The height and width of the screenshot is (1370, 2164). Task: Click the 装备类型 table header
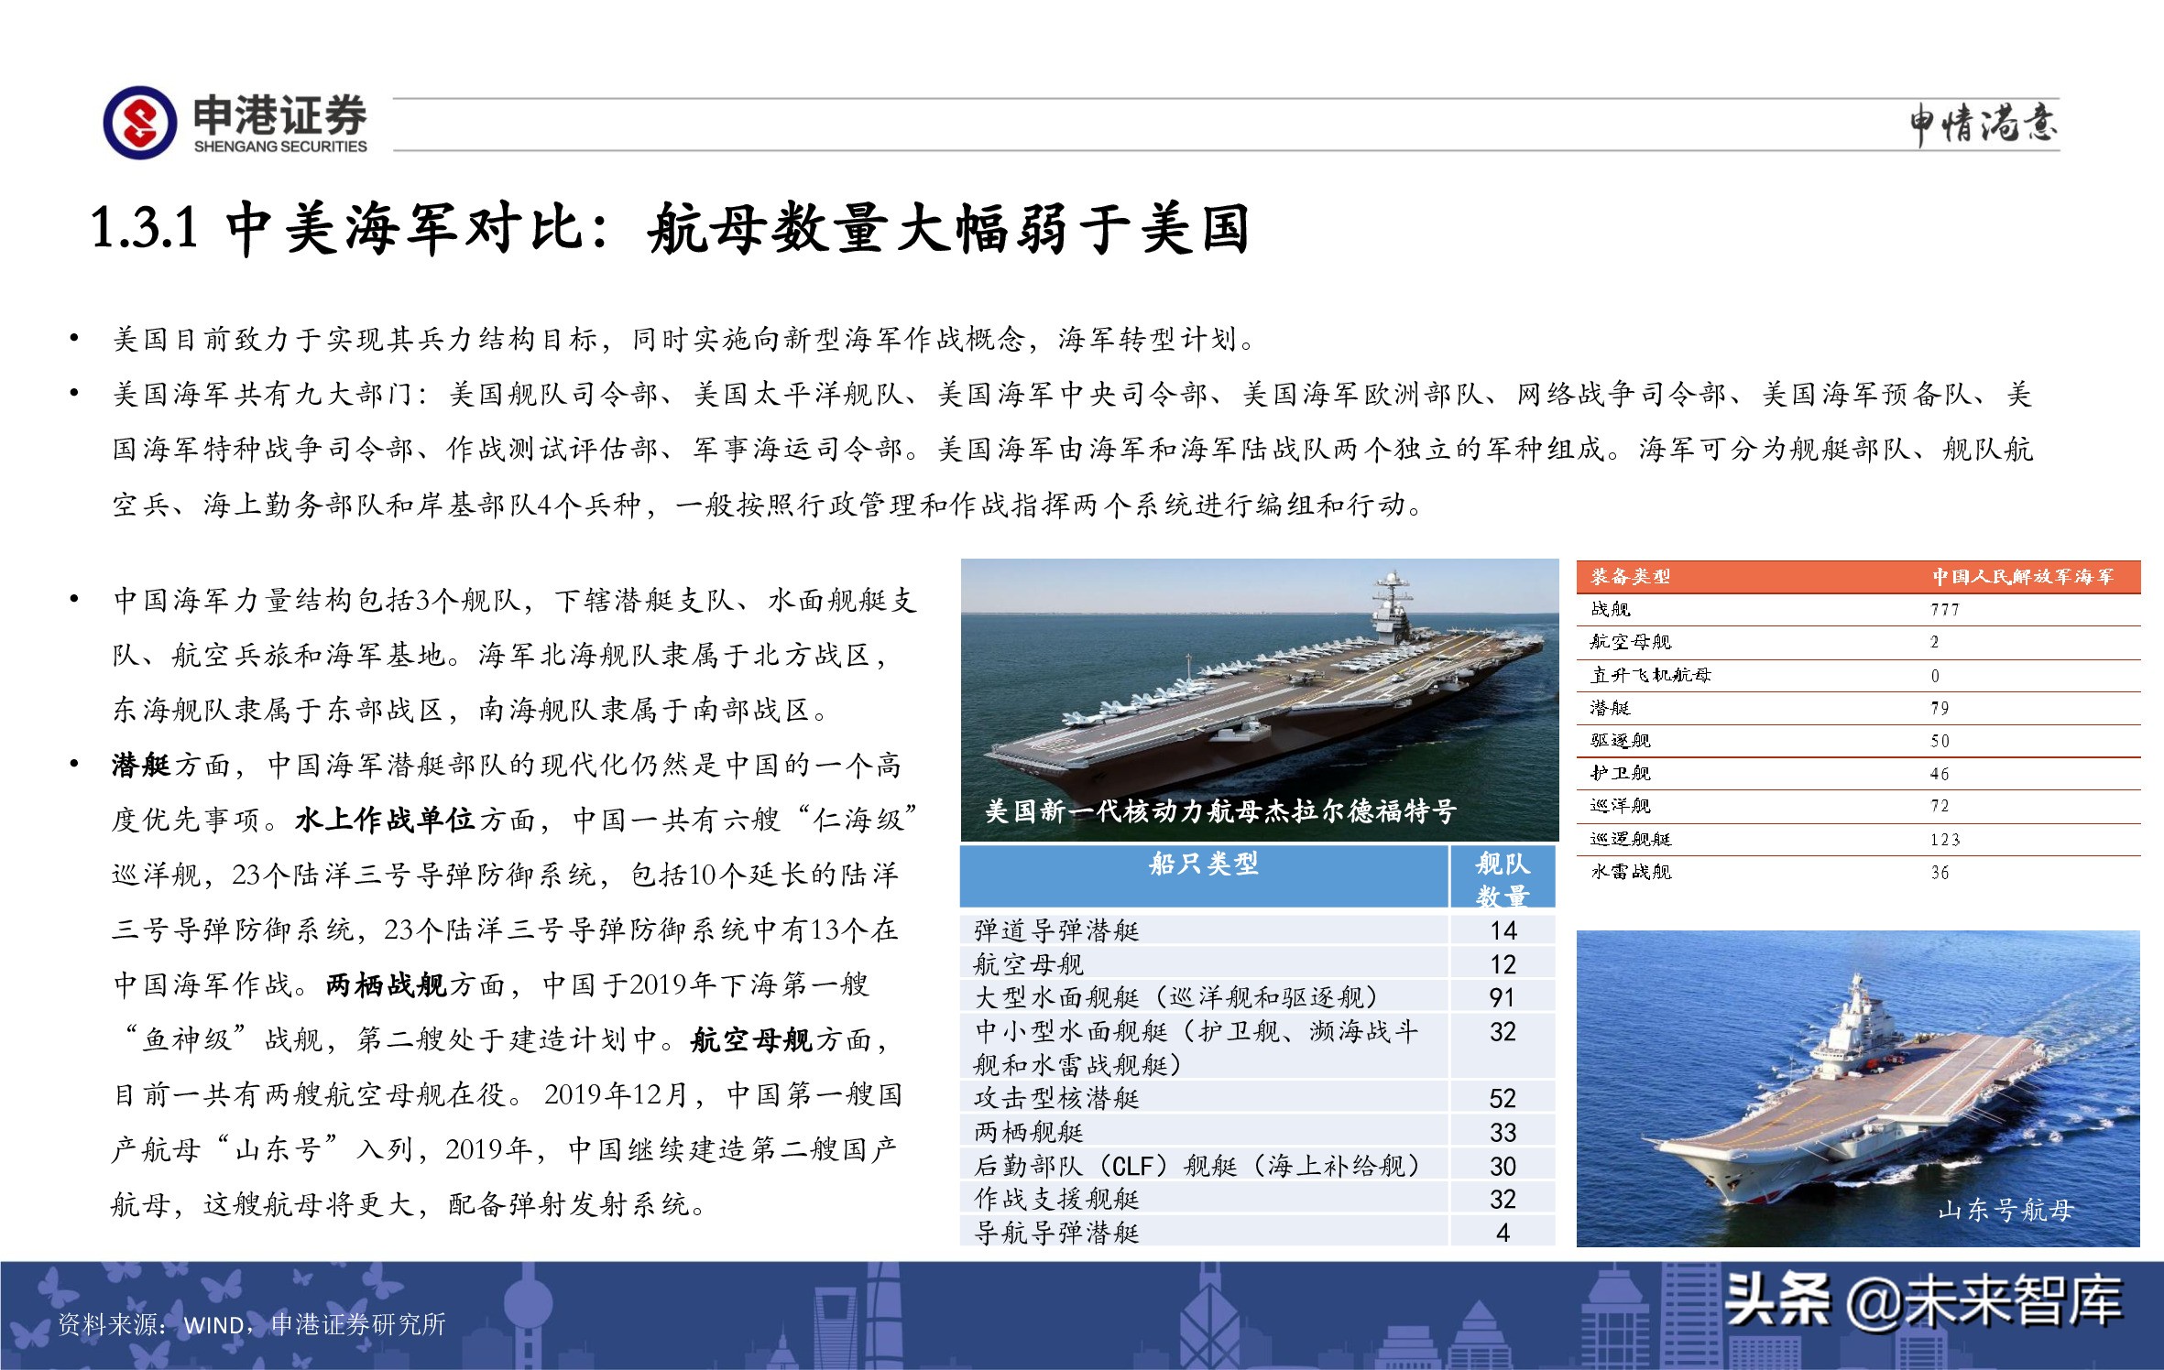(1631, 576)
